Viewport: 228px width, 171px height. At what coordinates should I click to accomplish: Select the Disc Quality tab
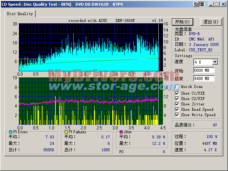click(20, 14)
